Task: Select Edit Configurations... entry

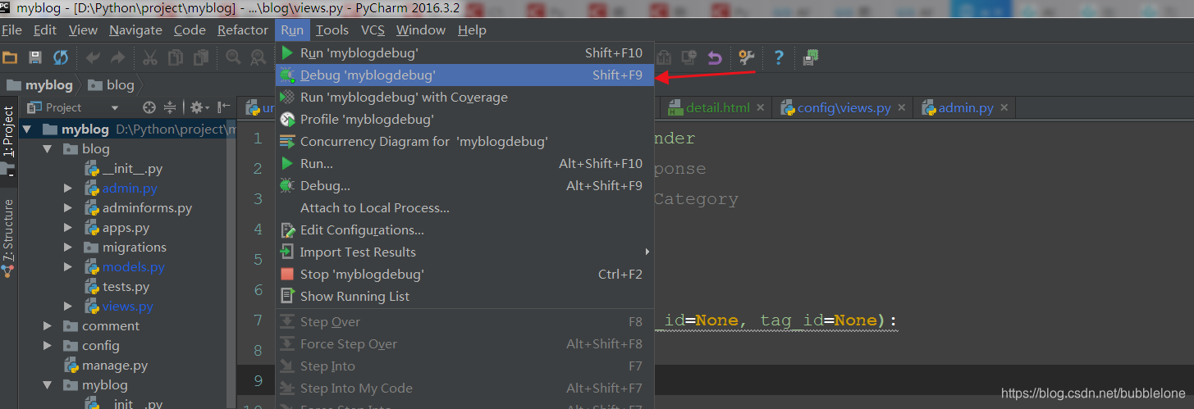Action: tap(464, 230)
